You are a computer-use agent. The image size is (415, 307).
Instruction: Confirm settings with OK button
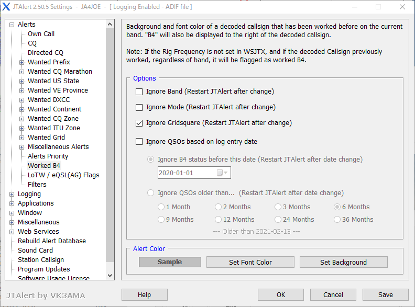(281, 294)
